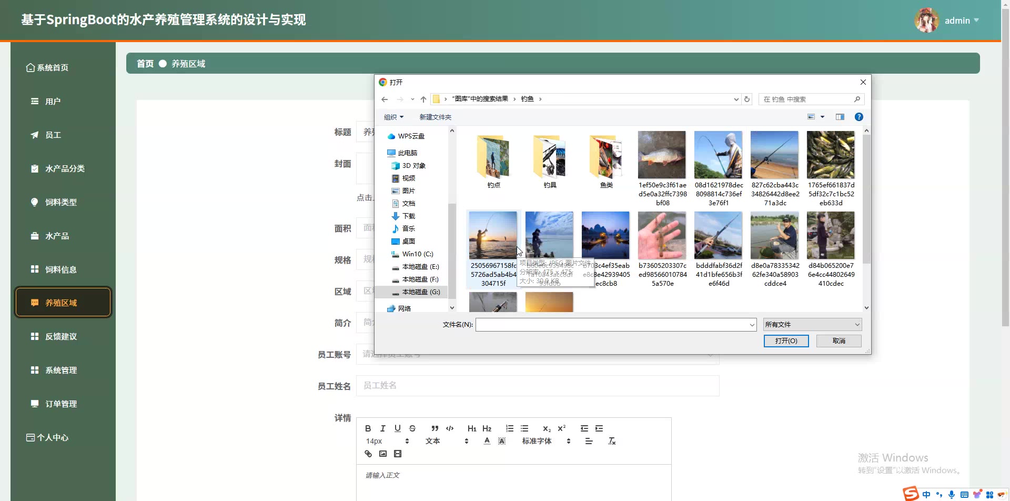Click the help question mark icon
This screenshot has height=501, width=1010.
pos(858,117)
